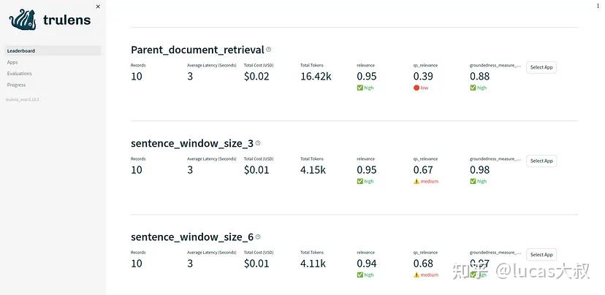Image resolution: width=605 pixels, height=295 pixels.
Task: Click the medium warning icon for sentence_window_size_6
Action: (x=416, y=275)
